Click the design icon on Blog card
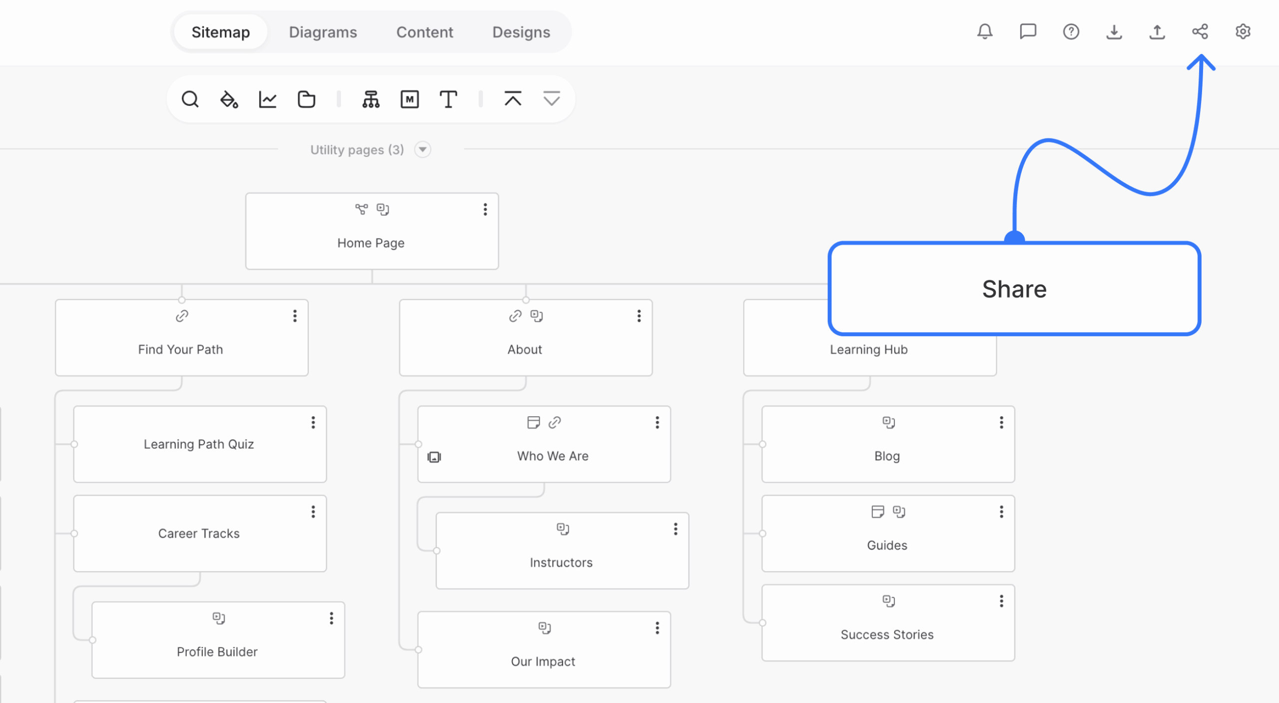1279x703 pixels. coord(888,422)
